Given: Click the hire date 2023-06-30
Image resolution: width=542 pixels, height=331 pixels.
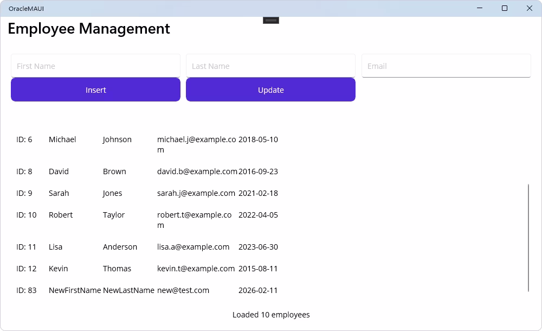Looking at the screenshot, I should [x=258, y=247].
